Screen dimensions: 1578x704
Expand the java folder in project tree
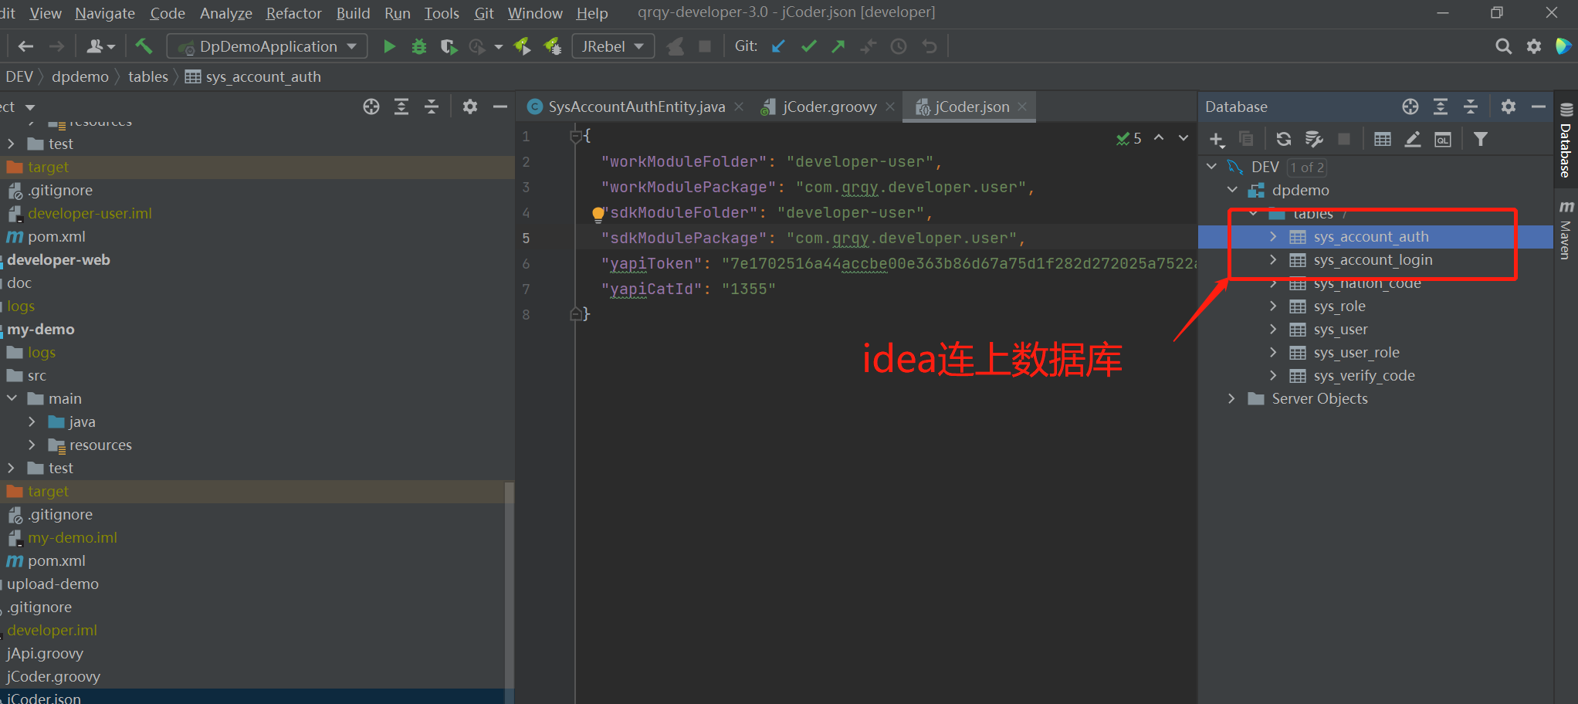(32, 422)
